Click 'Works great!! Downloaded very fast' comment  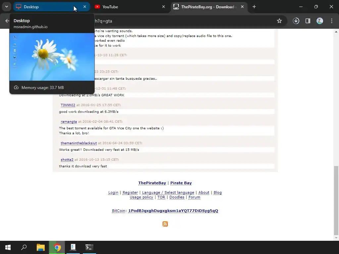pos(99,150)
